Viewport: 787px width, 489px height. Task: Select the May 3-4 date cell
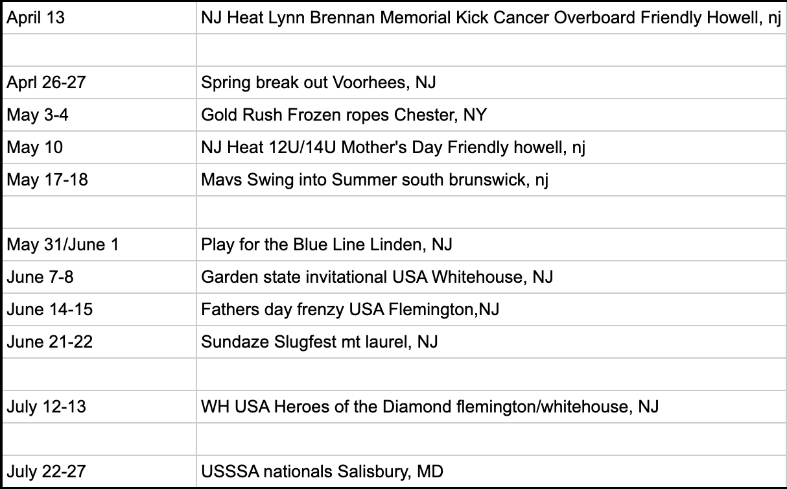coord(99,115)
